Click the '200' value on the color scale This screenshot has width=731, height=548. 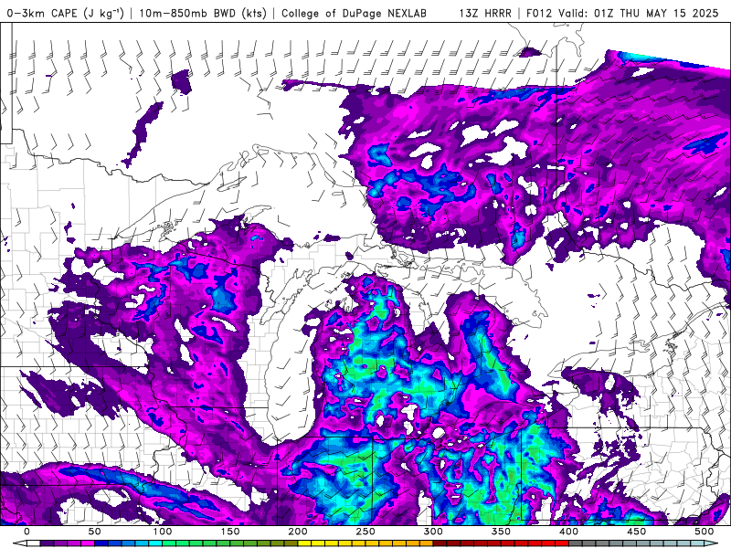point(298,532)
